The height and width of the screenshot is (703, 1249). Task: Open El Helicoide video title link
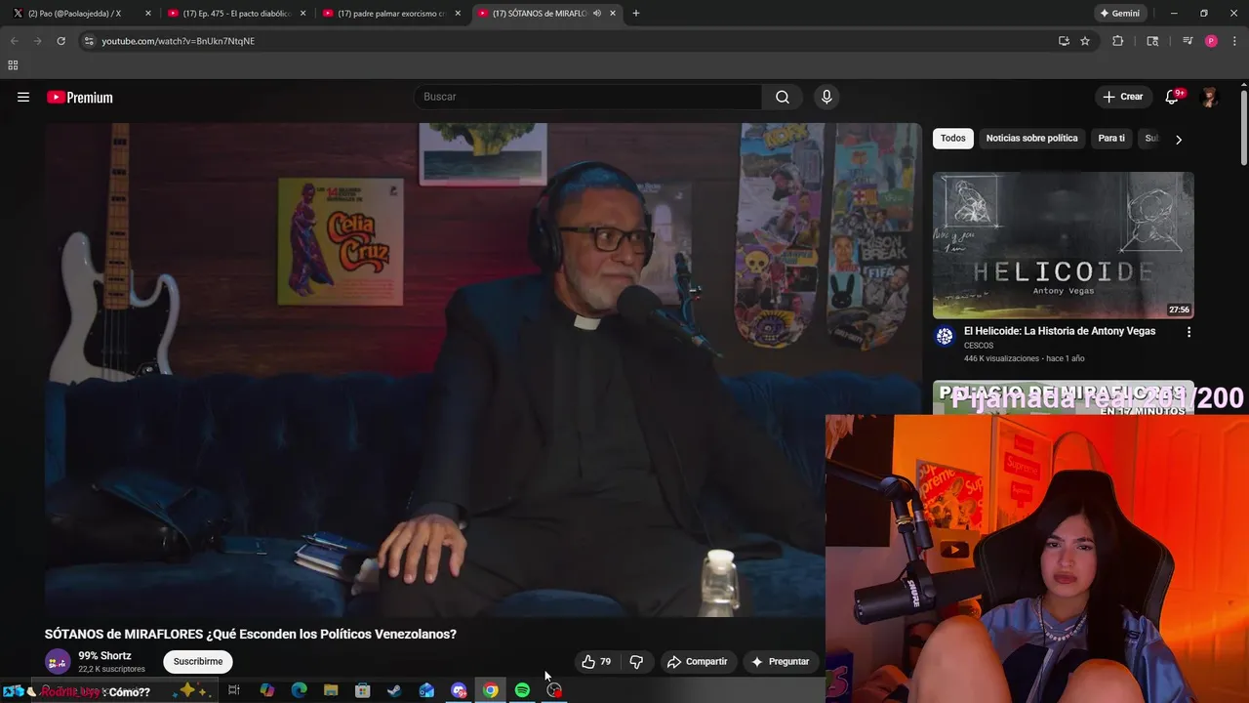click(1060, 331)
